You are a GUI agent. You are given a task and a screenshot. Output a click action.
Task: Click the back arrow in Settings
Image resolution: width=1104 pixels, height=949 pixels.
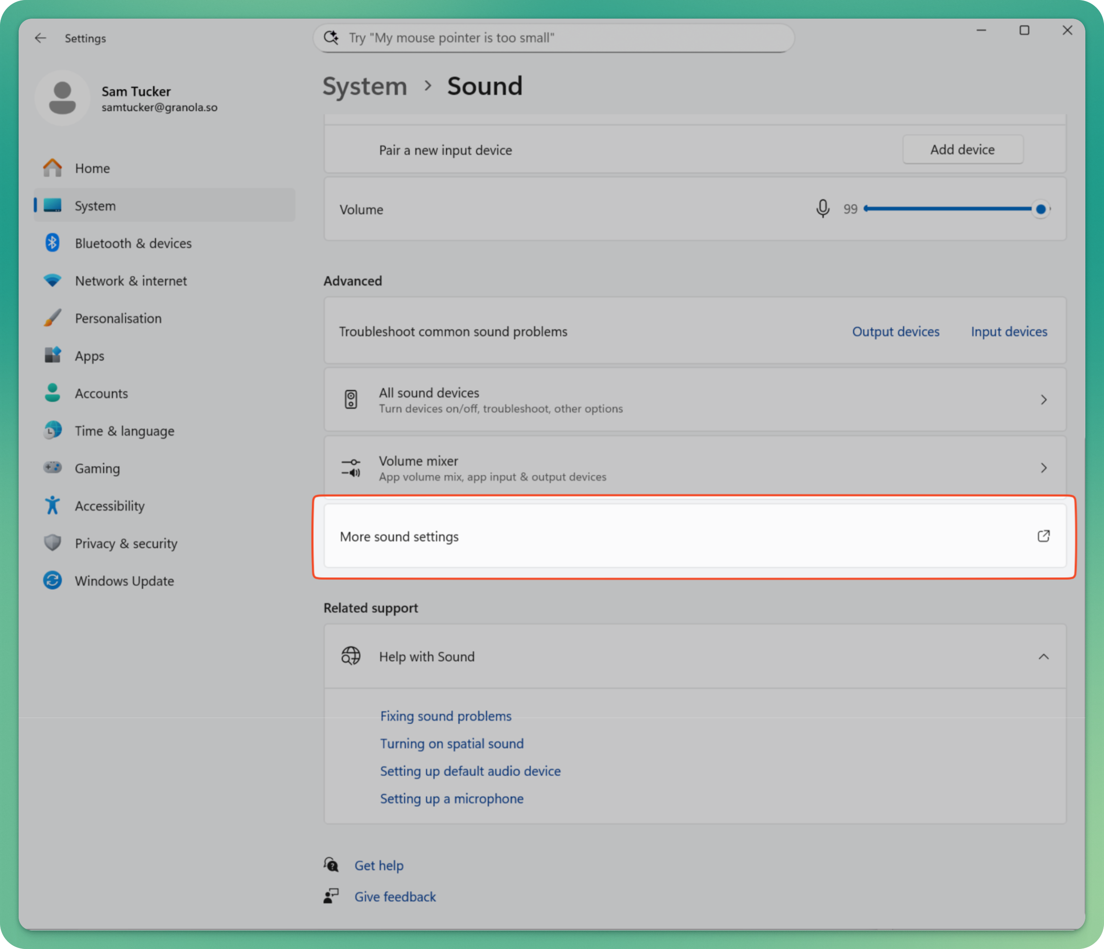(41, 38)
